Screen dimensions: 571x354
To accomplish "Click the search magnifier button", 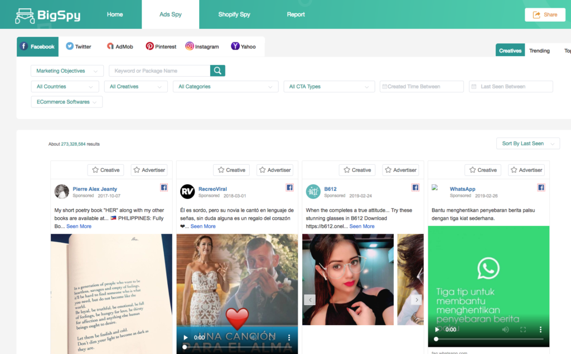I will pos(217,71).
